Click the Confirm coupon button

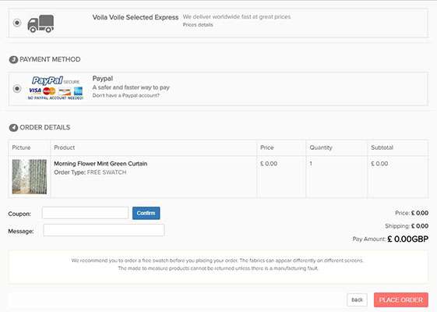tap(146, 213)
